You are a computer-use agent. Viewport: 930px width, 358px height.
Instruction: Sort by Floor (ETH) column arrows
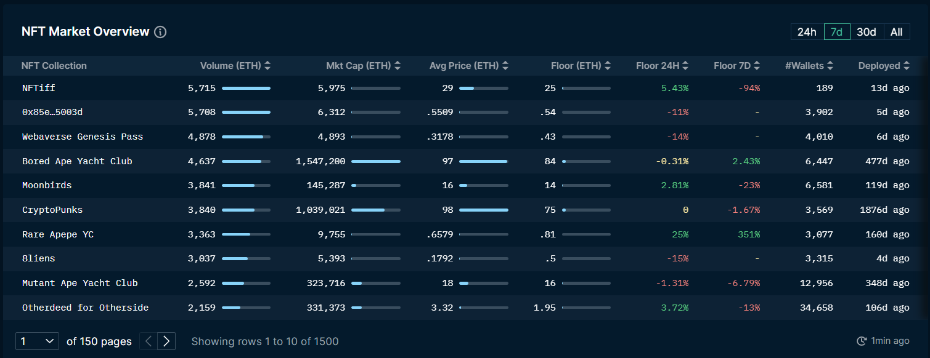[x=608, y=66]
